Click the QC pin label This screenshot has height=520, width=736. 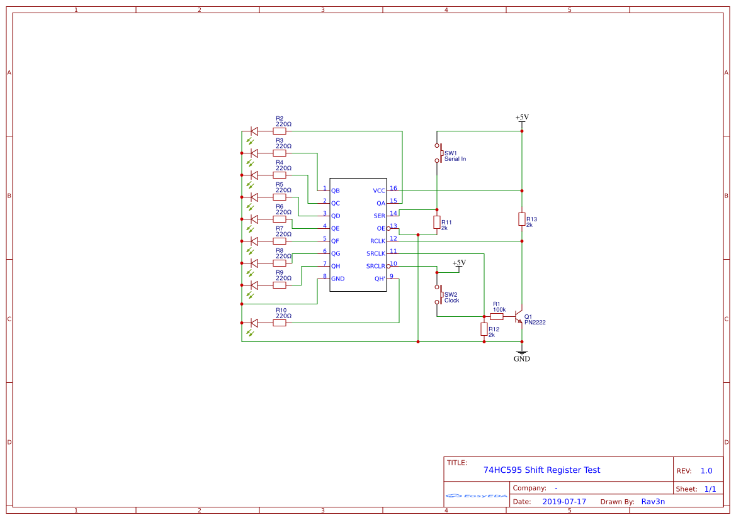(335, 204)
